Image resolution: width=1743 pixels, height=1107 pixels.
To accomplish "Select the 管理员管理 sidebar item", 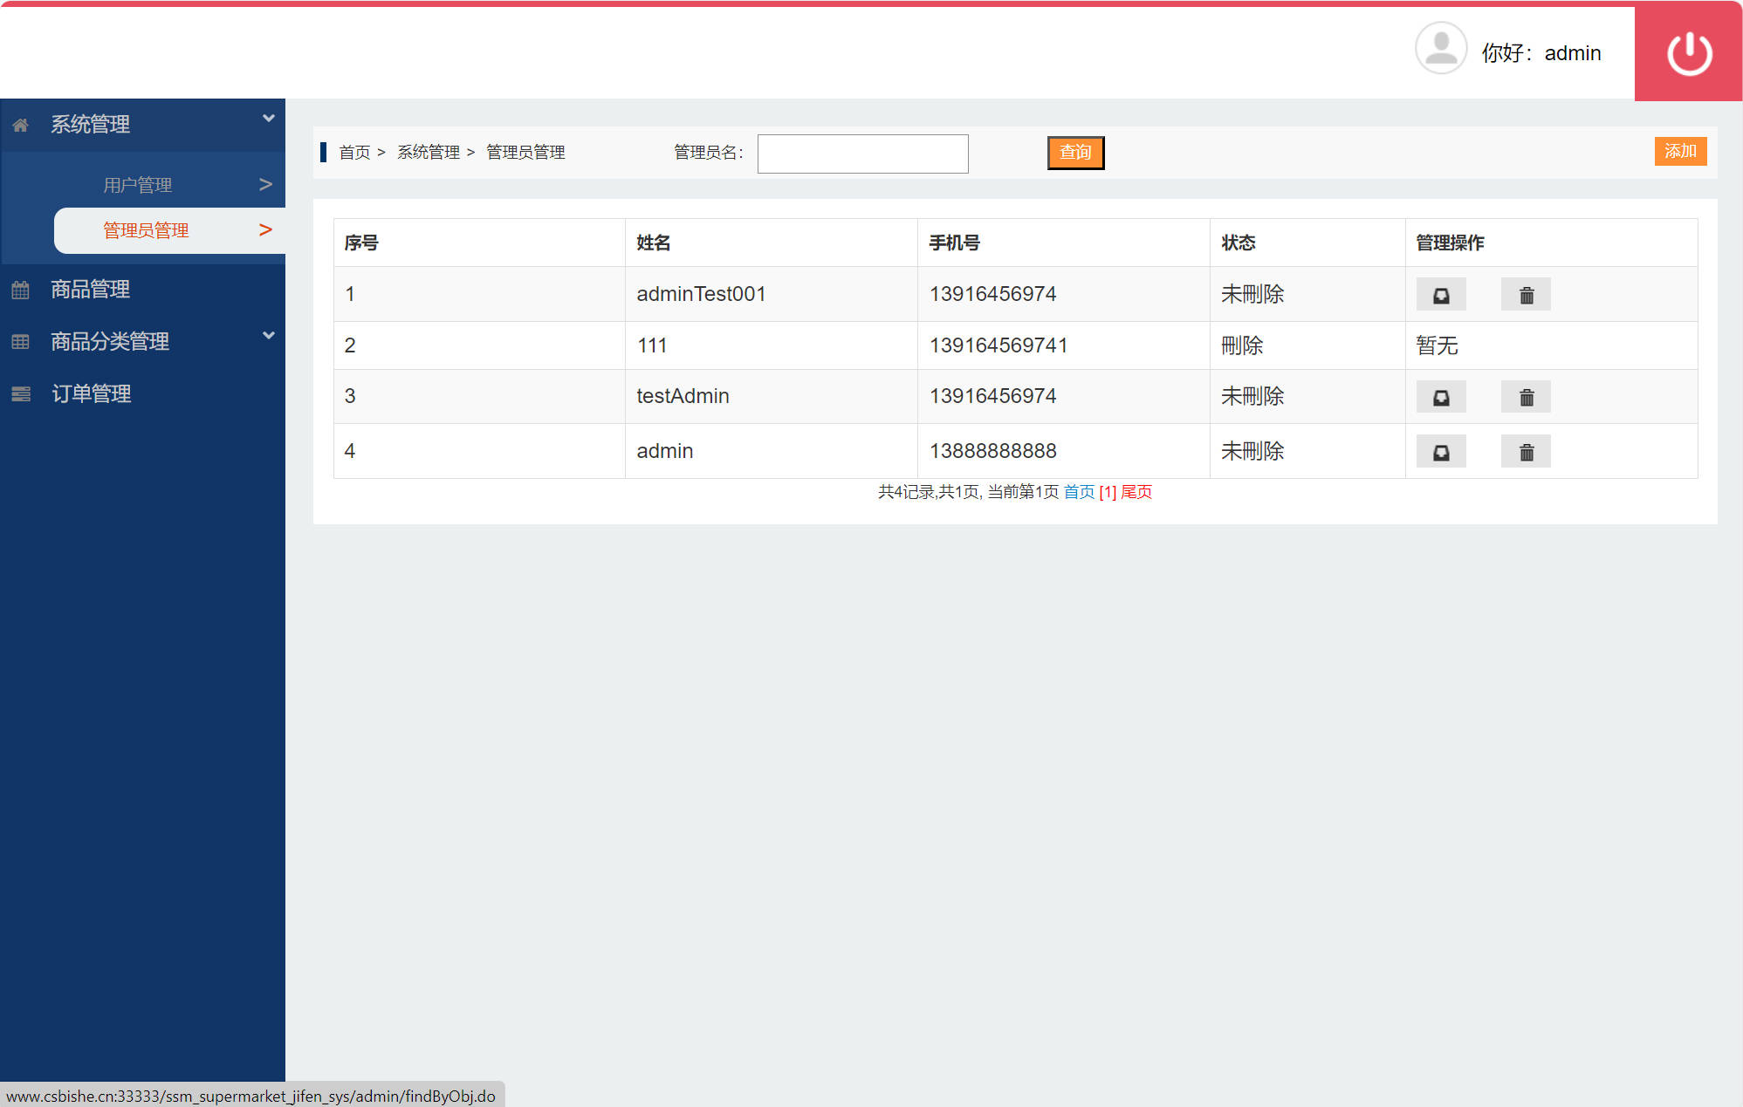I will point(145,229).
